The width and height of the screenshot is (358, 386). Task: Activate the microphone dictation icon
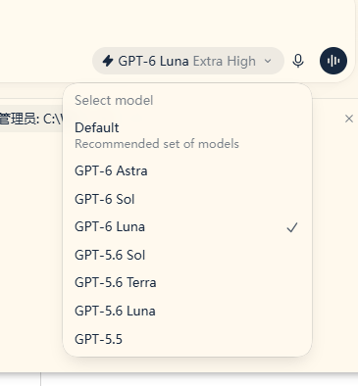point(298,61)
